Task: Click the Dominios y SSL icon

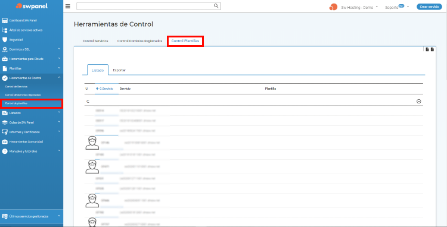Action: [4, 49]
